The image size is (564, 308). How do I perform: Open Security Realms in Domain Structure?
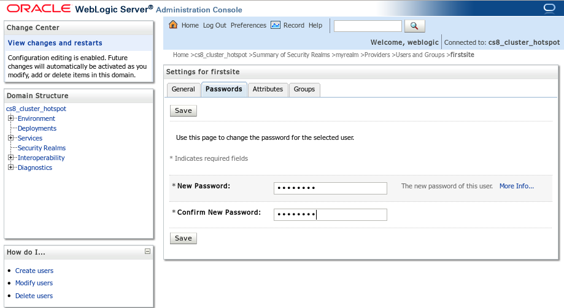tap(42, 148)
